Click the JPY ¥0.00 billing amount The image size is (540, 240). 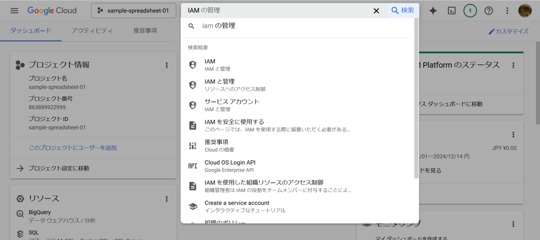tap(504, 148)
